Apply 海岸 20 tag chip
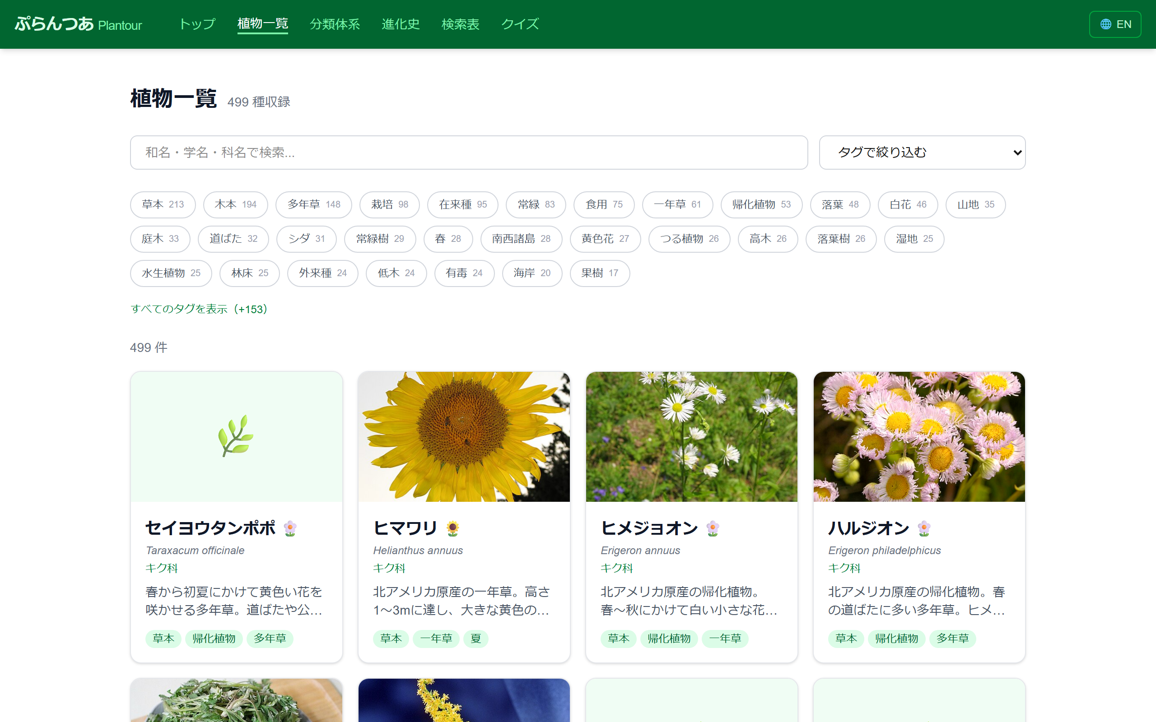The width and height of the screenshot is (1156, 722). [x=532, y=273]
